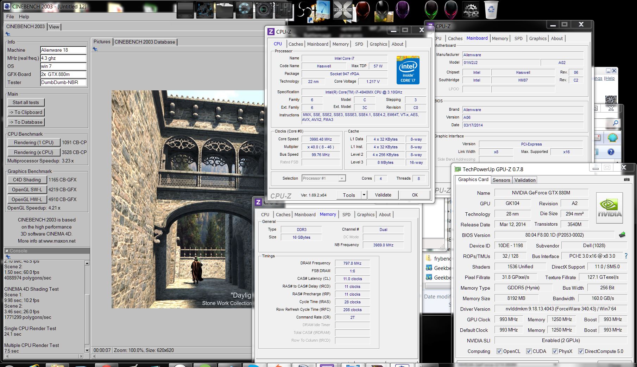The height and width of the screenshot is (367, 637).
Task: Click the Tools button in CPU-Z
Action: pos(349,195)
